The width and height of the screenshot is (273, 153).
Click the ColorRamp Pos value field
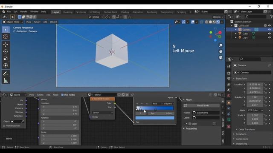tap(161, 113)
